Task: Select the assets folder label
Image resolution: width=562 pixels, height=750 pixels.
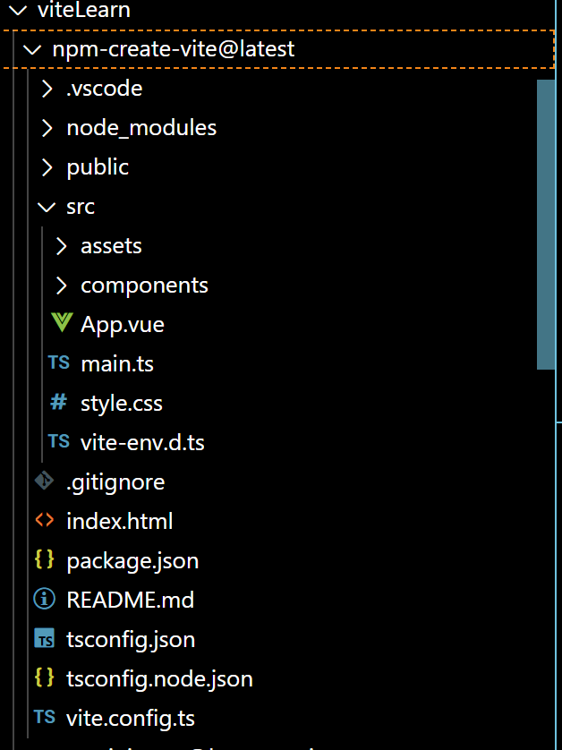Action: pyautogui.click(x=111, y=246)
